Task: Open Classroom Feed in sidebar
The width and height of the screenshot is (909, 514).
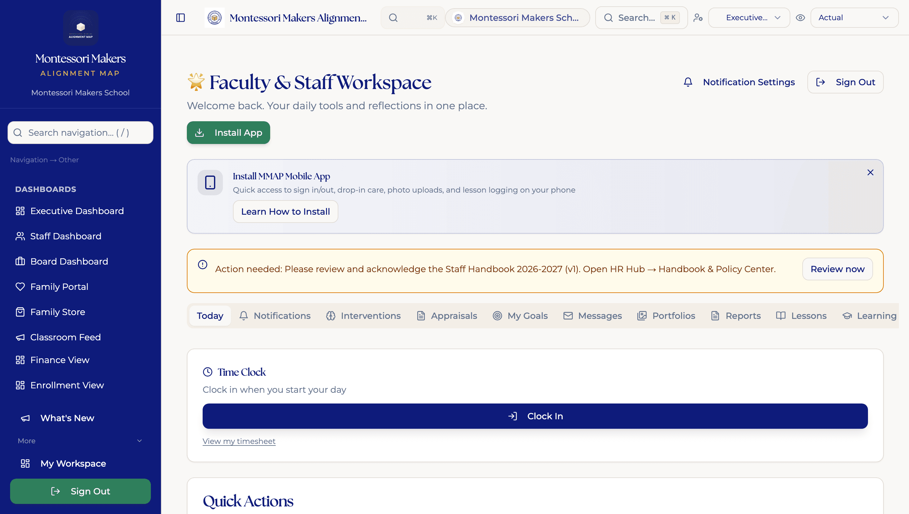Action: [80, 338]
